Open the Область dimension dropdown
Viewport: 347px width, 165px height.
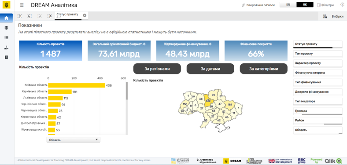point(74,140)
